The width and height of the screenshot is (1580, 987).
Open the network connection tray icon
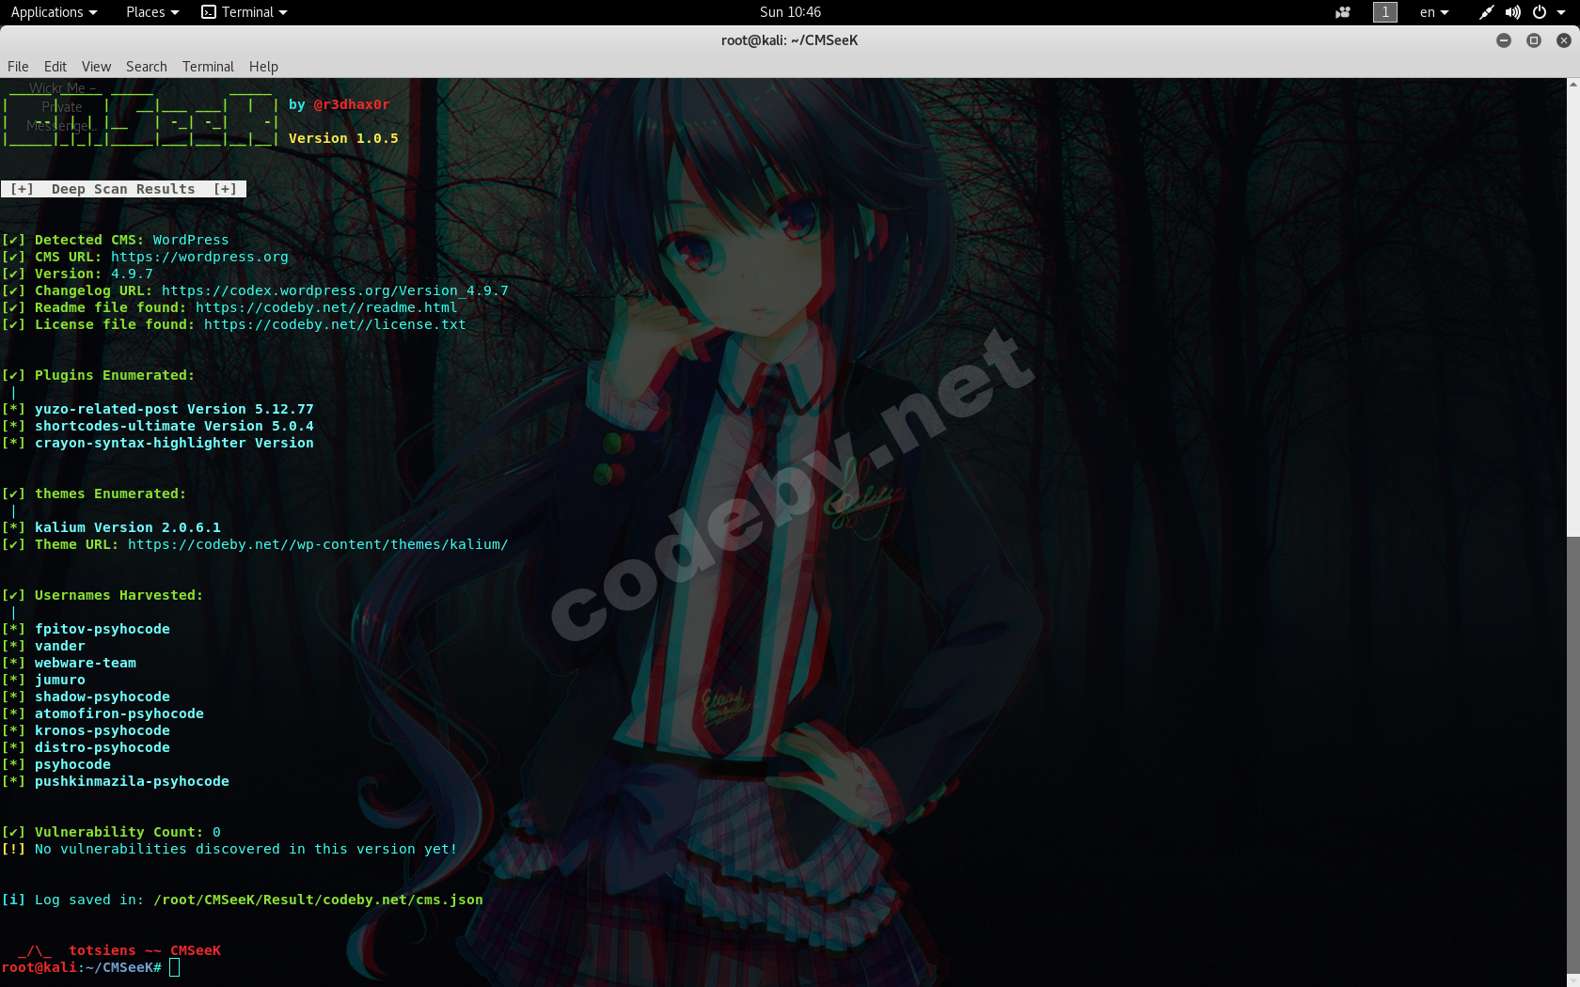coord(1486,12)
